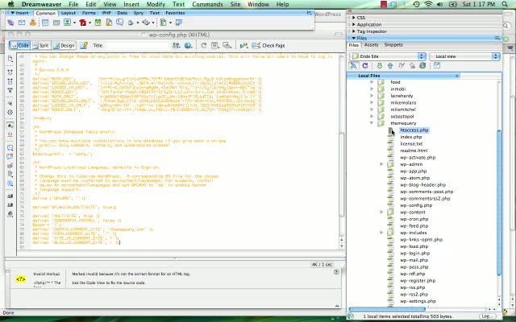Open the Local view dropdown
Viewport: 516px width, 322px height.
464,56
